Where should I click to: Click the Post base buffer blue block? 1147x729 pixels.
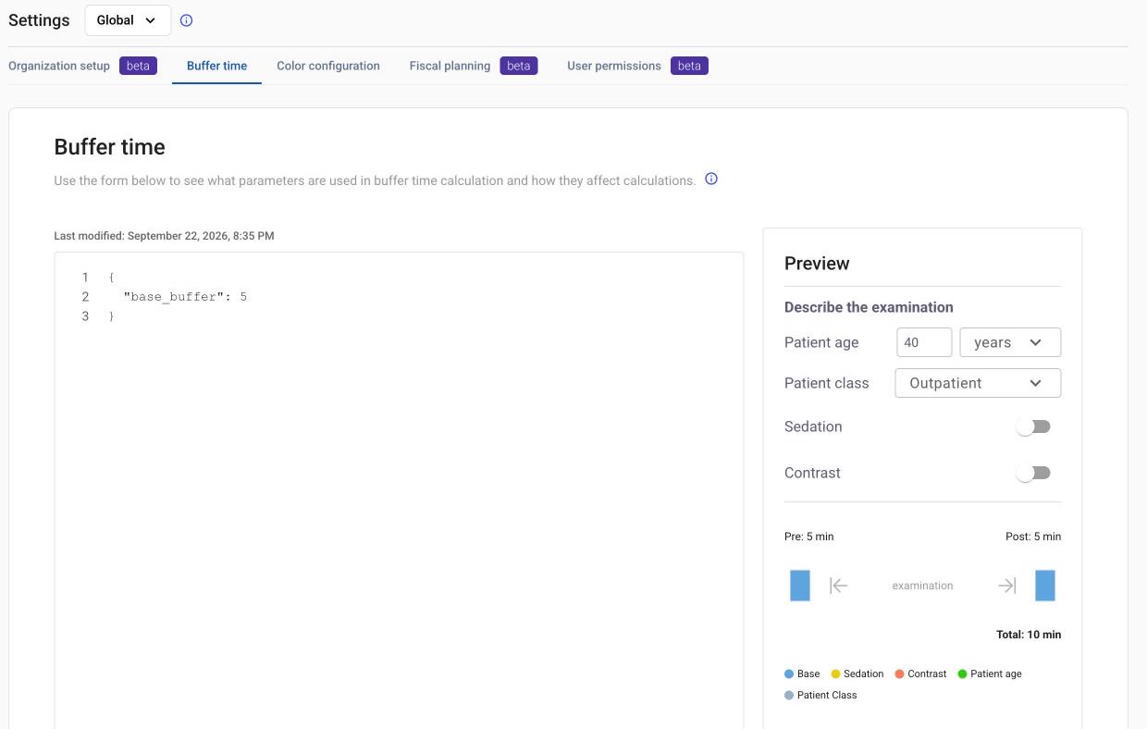[1045, 586]
